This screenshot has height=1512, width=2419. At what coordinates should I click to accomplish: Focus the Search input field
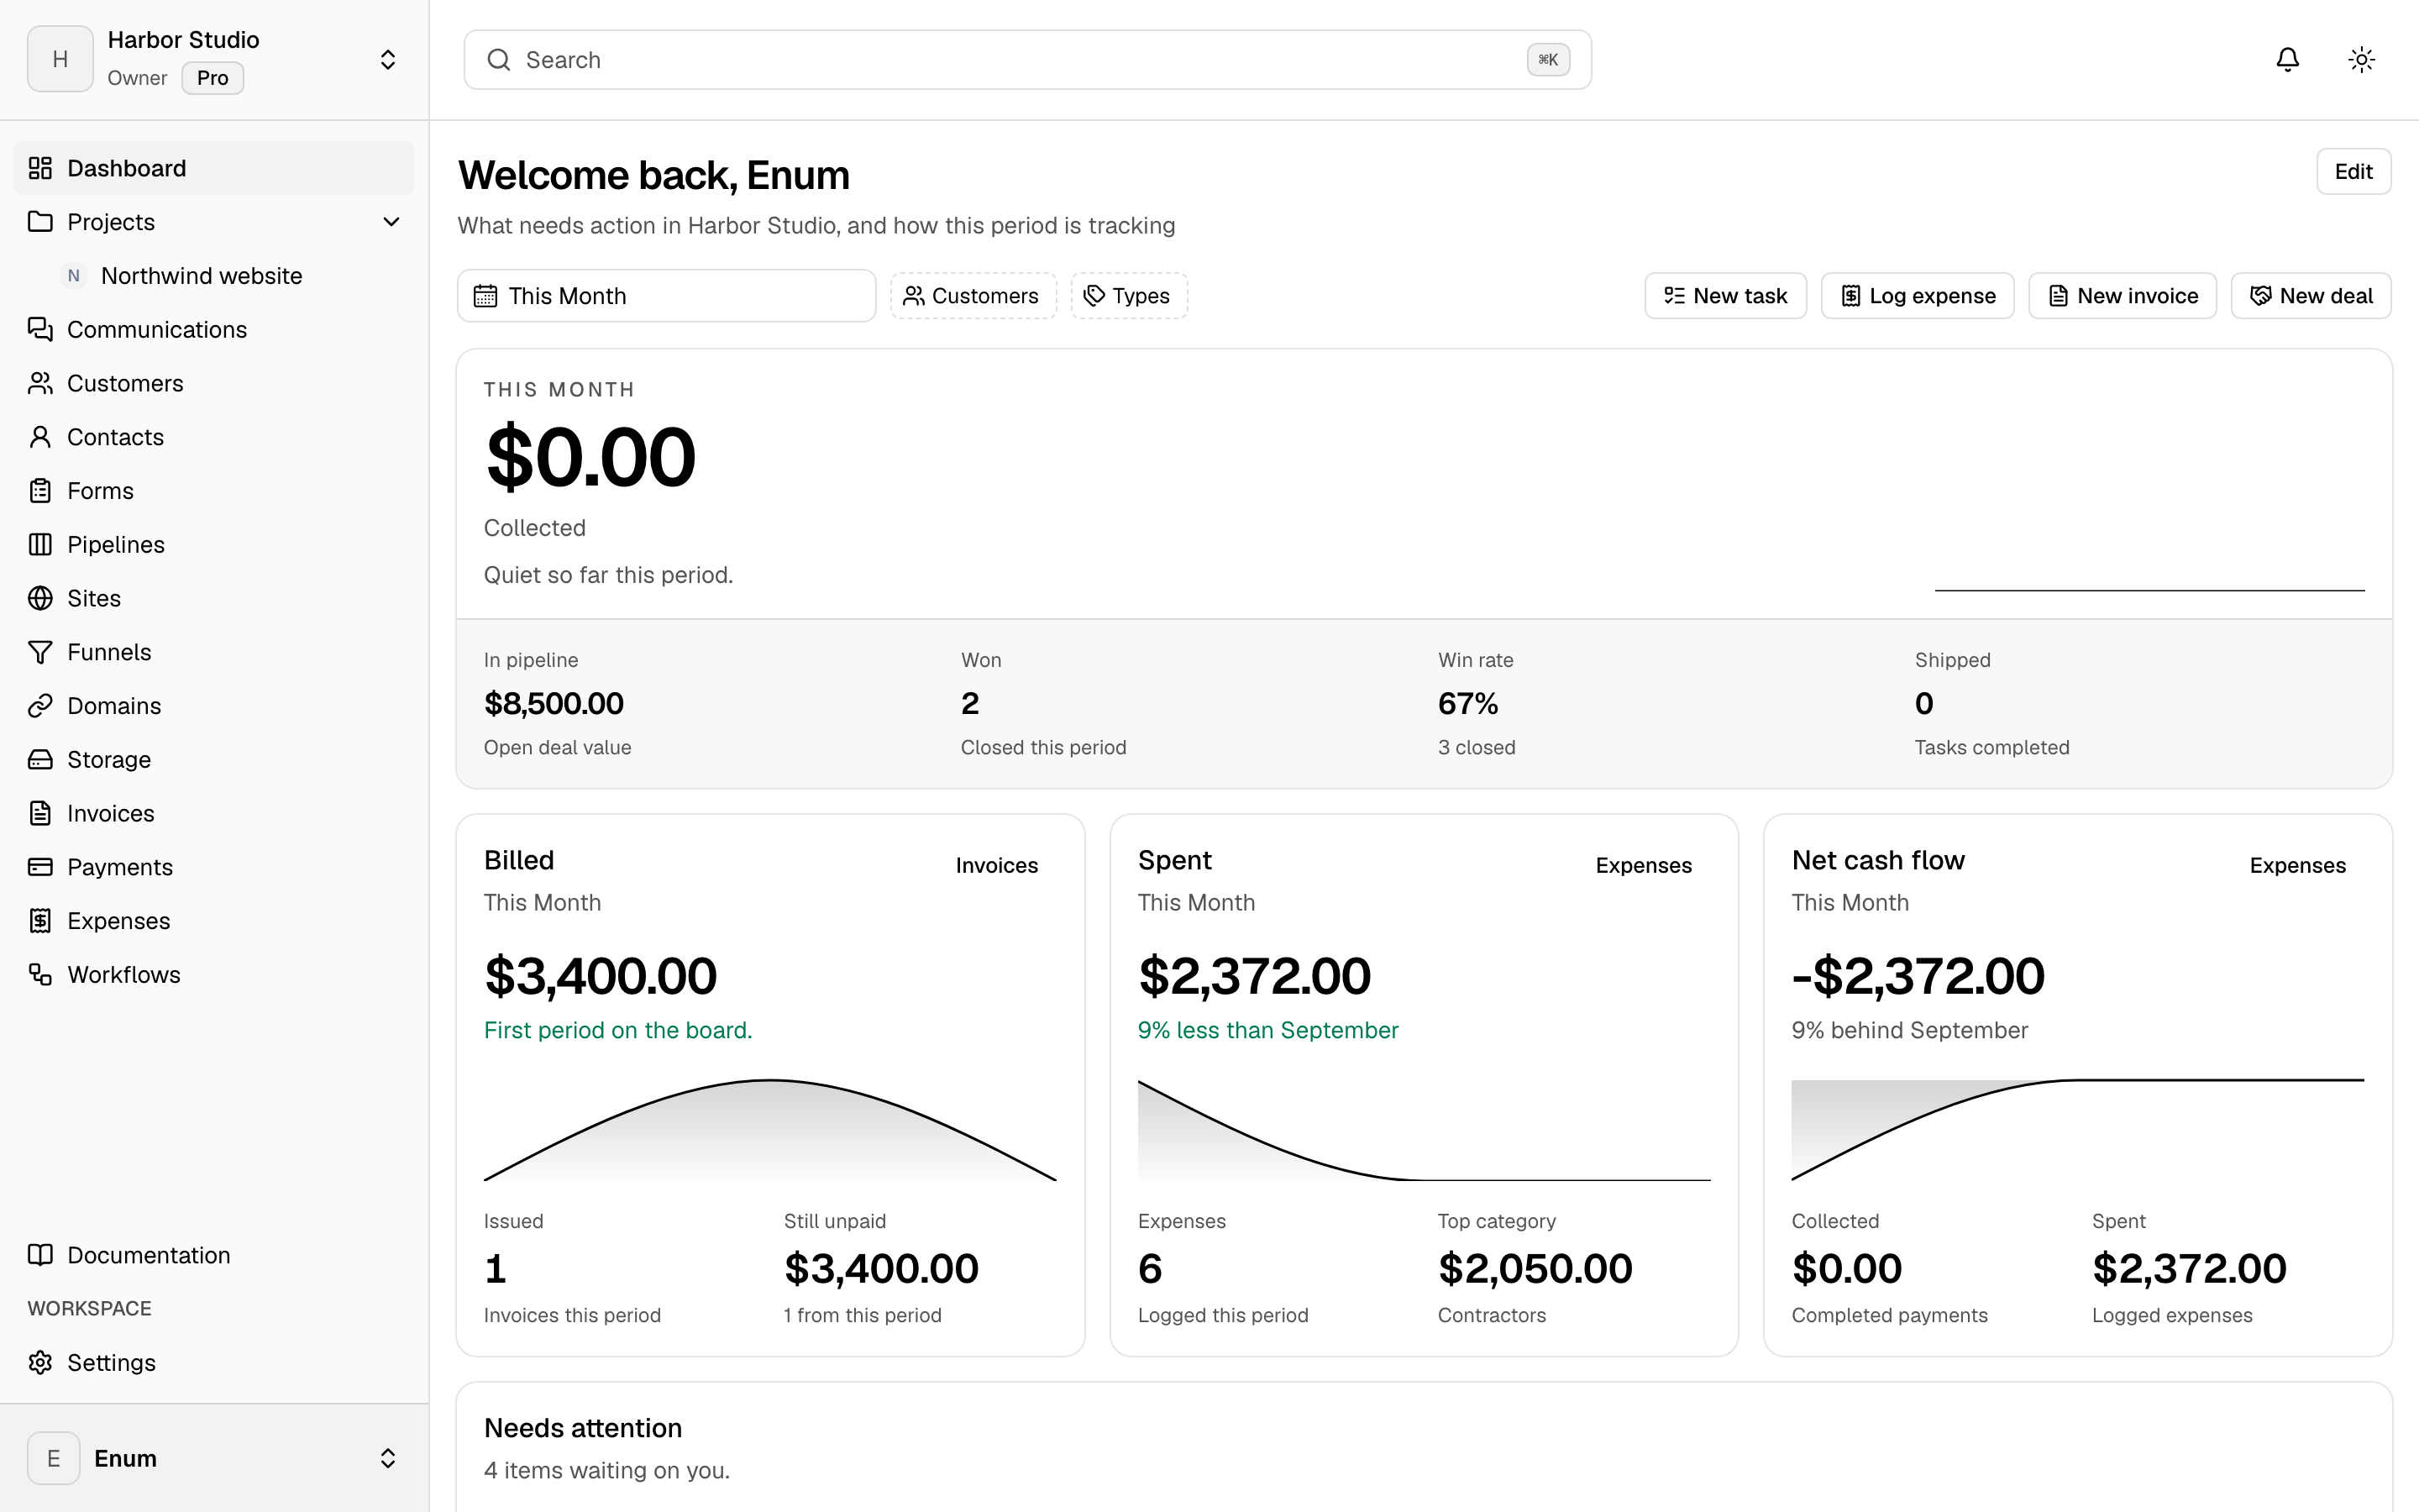click(1027, 60)
